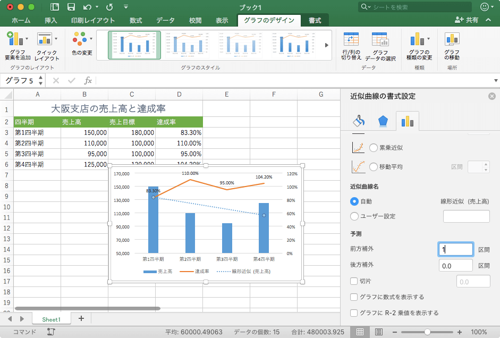
Task: Enable the 切片 checkbox
Action: (x=354, y=281)
